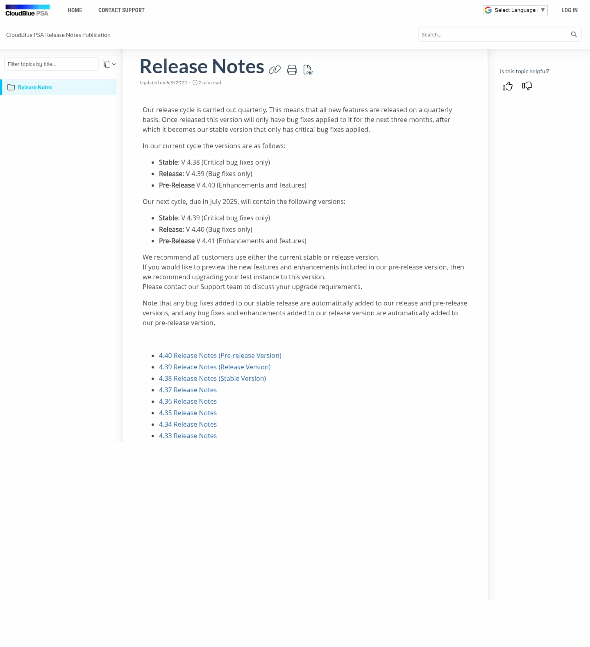The width and height of the screenshot is (590, 647).
Task: Give the topic a thumbs down
Action: click(527, 86)
